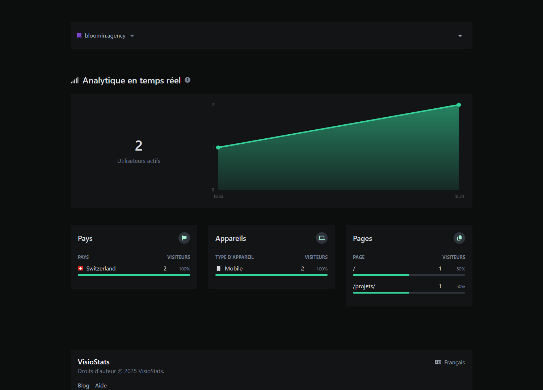This screenshot has width=543, height=390.
Task: Click the mobile phone device icon
Action: pos(218,268)
